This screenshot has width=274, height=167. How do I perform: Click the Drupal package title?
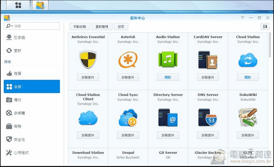pyautogui.click(x=128, y=153)
